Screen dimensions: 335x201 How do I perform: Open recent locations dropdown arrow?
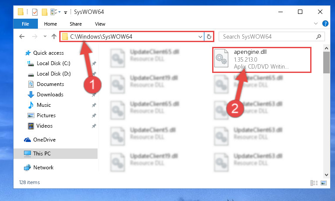click(x=45, y=36)
